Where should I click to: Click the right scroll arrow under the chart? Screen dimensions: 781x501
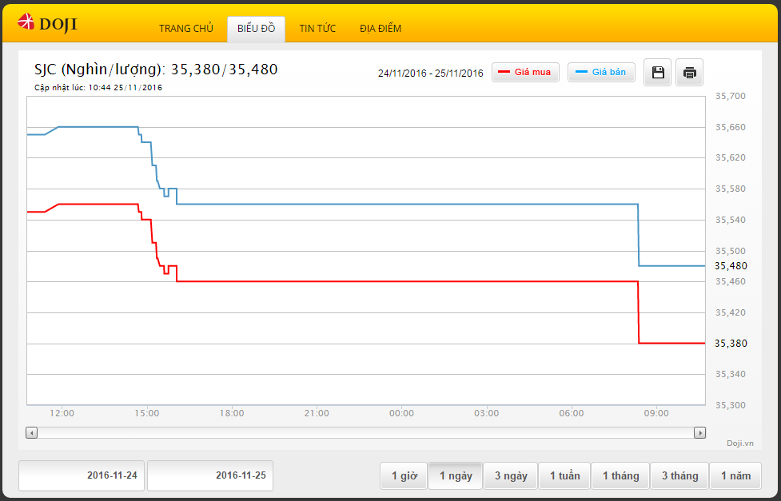click(x=699, y=433)
